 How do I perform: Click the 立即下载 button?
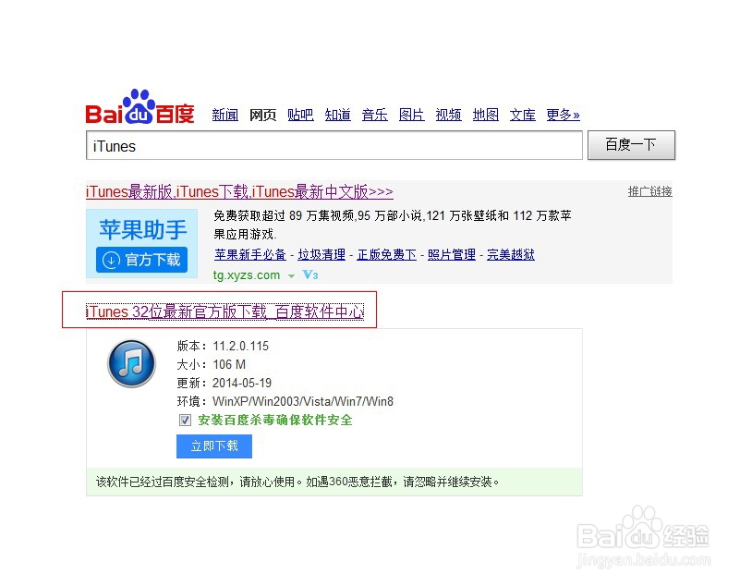[x=214, y=446]
